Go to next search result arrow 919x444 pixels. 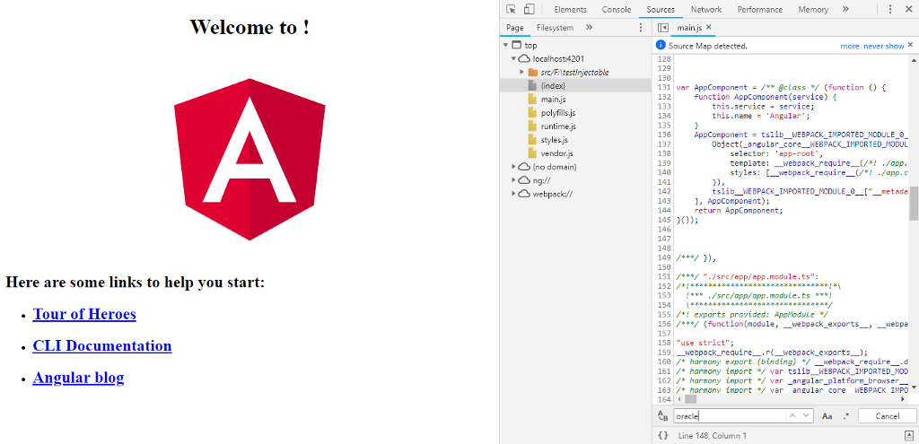[x=807, y=416]
